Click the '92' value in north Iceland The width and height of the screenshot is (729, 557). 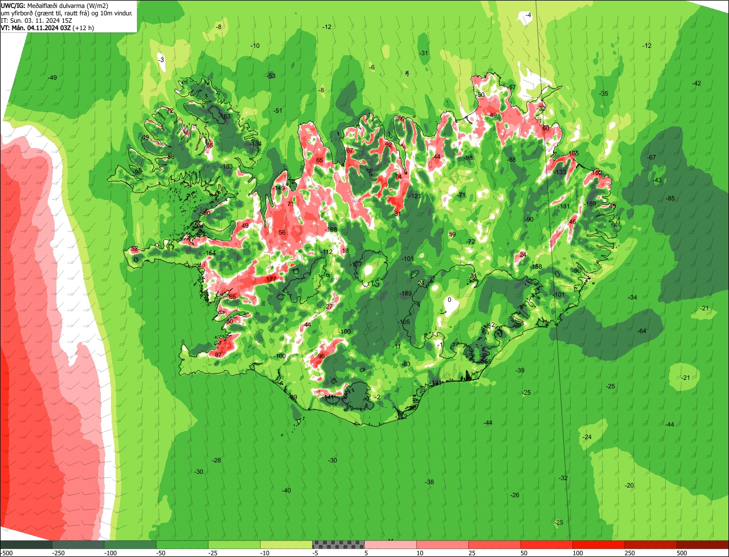pyautogui.click(x=389, y=145)
